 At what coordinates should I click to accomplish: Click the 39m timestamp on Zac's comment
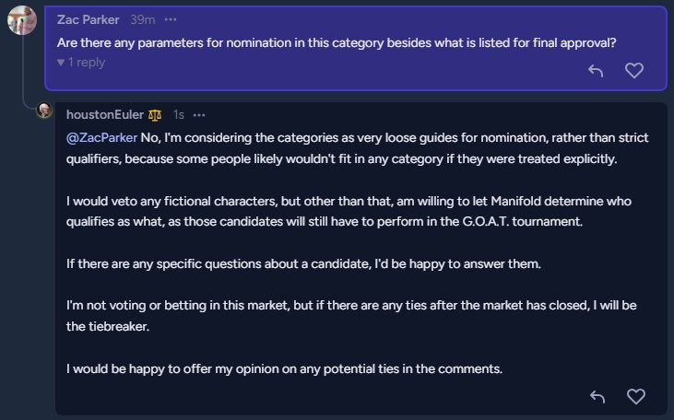click(143, 19)
